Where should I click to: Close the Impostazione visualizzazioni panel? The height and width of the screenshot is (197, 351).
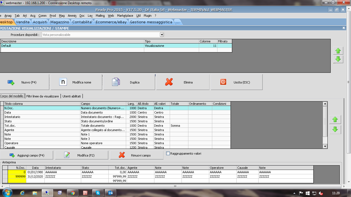point(344,28)
